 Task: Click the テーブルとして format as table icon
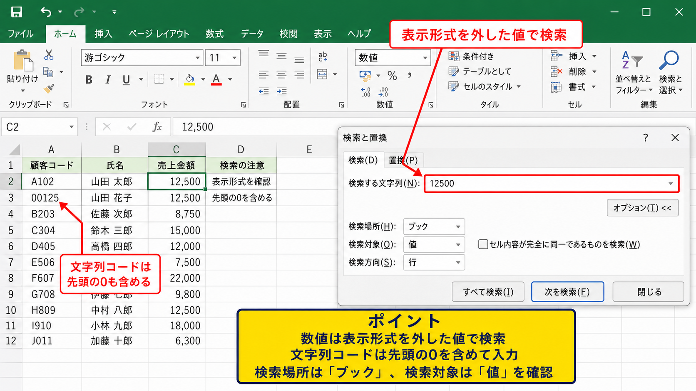[454, 71]
